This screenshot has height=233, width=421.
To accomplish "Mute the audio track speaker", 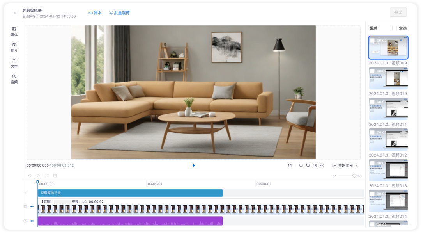I will coord(32,221).
